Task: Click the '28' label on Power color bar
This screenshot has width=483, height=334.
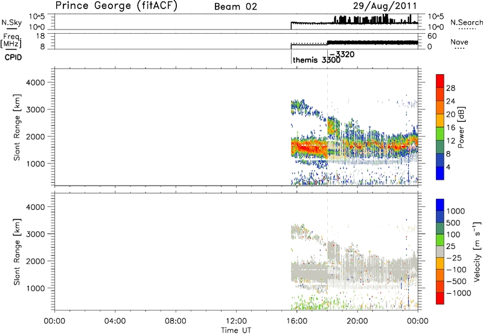Action: [450, 88]
